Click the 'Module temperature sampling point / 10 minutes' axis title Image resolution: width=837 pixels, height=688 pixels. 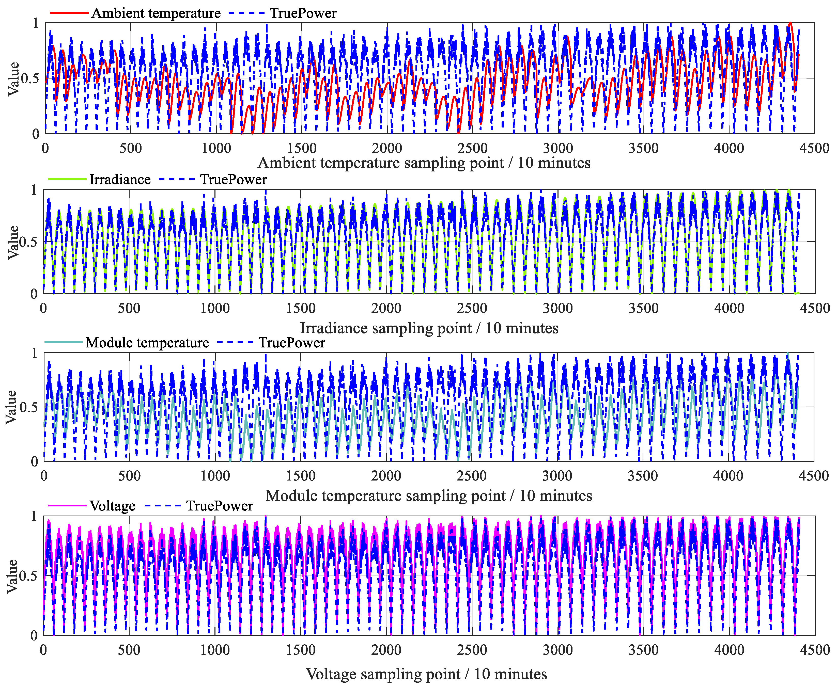(x=429, y=496)
